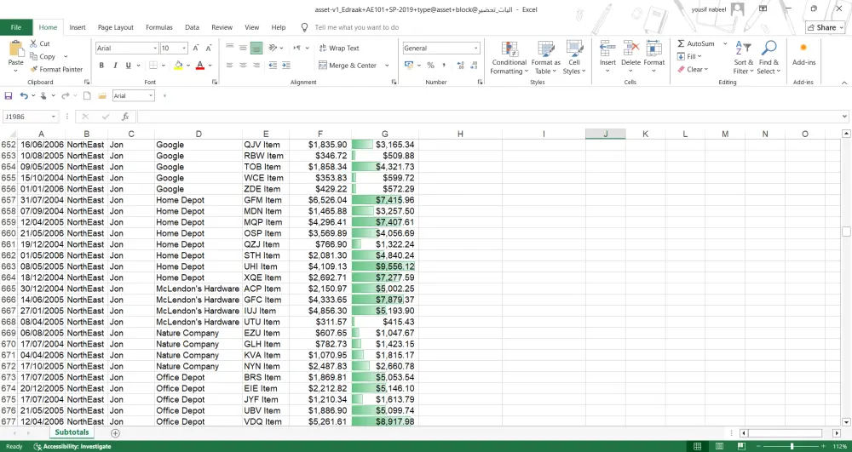Open the font size 10 dropdown
The image size is (852, 452).
coord(184,49)
